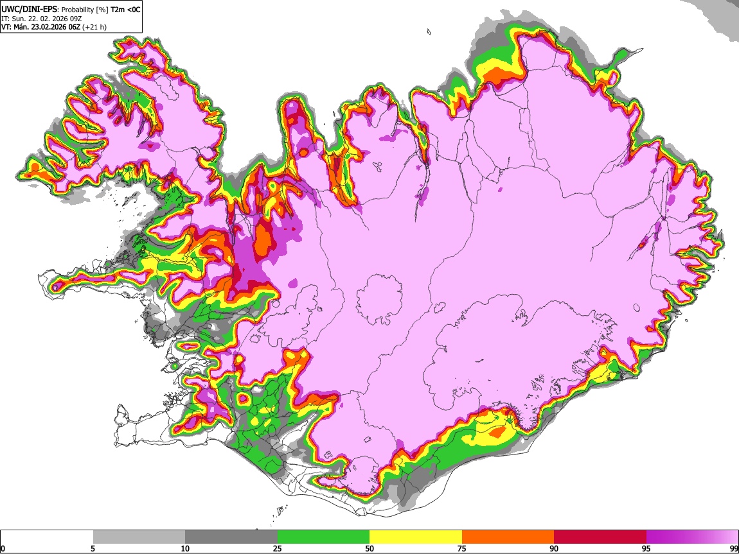Viewport: 739px width, 554px height.
Task: Click the legend value '25'
Action: point(277,549)
